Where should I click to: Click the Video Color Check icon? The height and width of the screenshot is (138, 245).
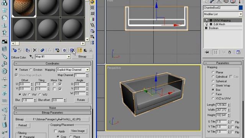coord(92,19)
